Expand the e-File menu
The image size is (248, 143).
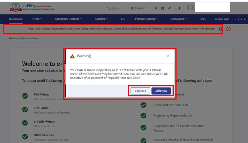coord(37,19)
